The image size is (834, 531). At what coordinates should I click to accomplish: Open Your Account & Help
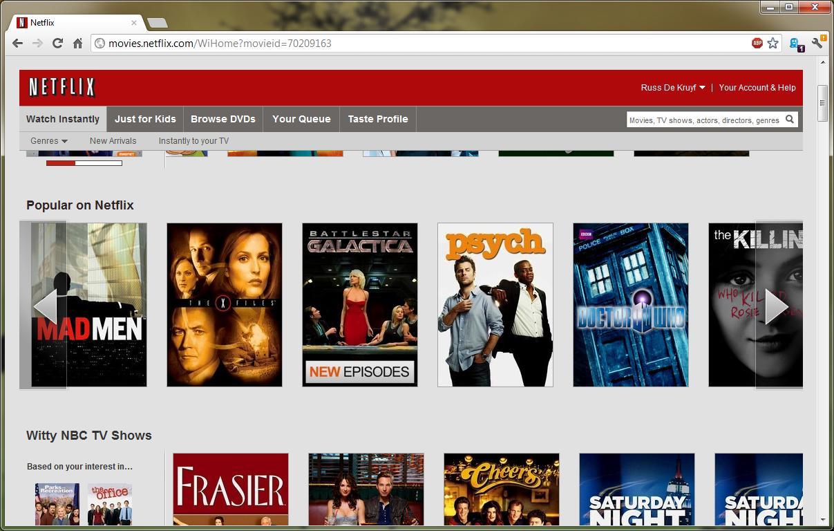pos(757,87)
